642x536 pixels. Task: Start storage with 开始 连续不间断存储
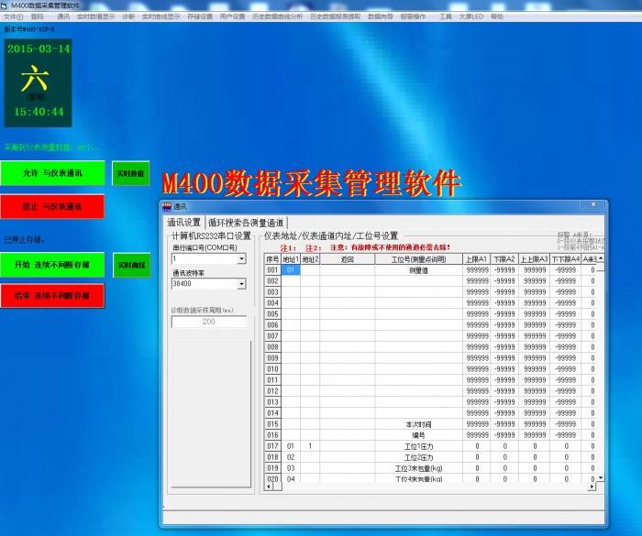coord(52,265)
